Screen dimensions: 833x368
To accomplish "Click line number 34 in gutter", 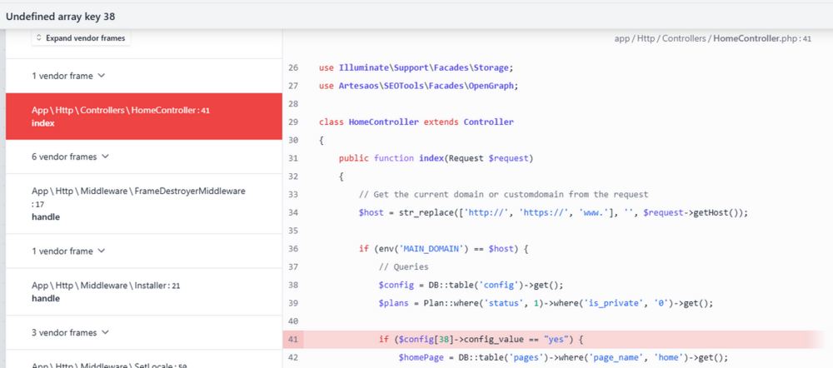I will (x=293, y=212).
